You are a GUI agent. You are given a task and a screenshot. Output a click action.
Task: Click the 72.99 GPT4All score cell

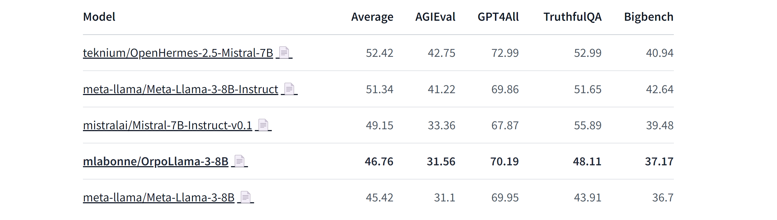505,53
